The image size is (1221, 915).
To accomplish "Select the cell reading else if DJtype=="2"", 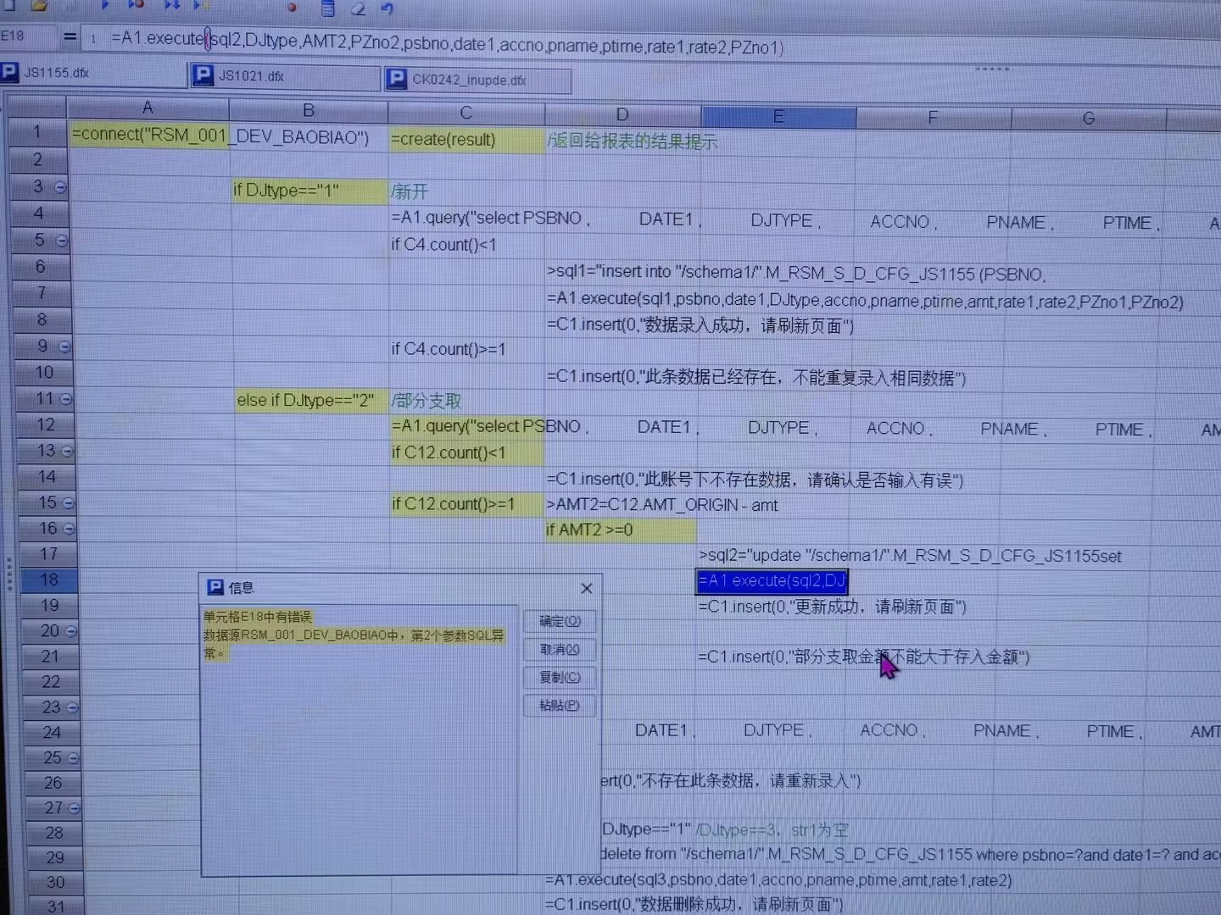I will 311,400.
